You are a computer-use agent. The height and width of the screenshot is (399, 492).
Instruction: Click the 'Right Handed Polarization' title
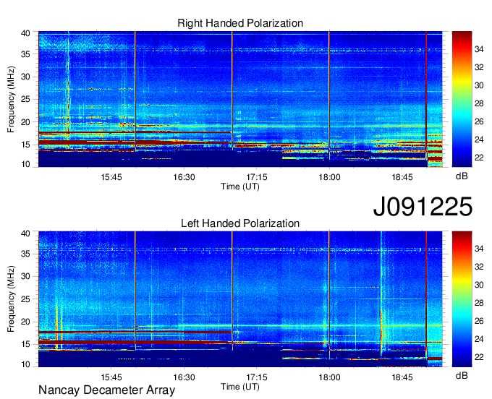coord(240,23)
